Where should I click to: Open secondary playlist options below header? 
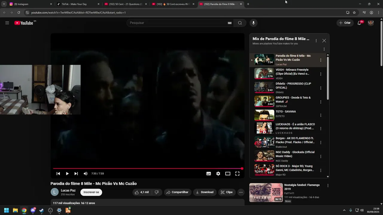click(x=324, y=49)
